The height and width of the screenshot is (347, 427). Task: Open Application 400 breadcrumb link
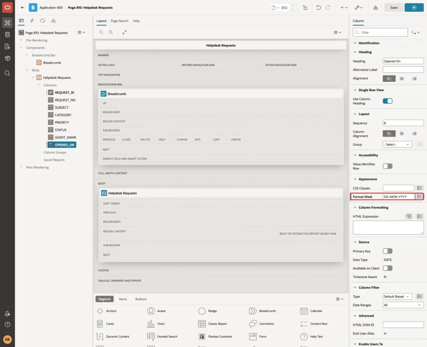coord(51,8)
